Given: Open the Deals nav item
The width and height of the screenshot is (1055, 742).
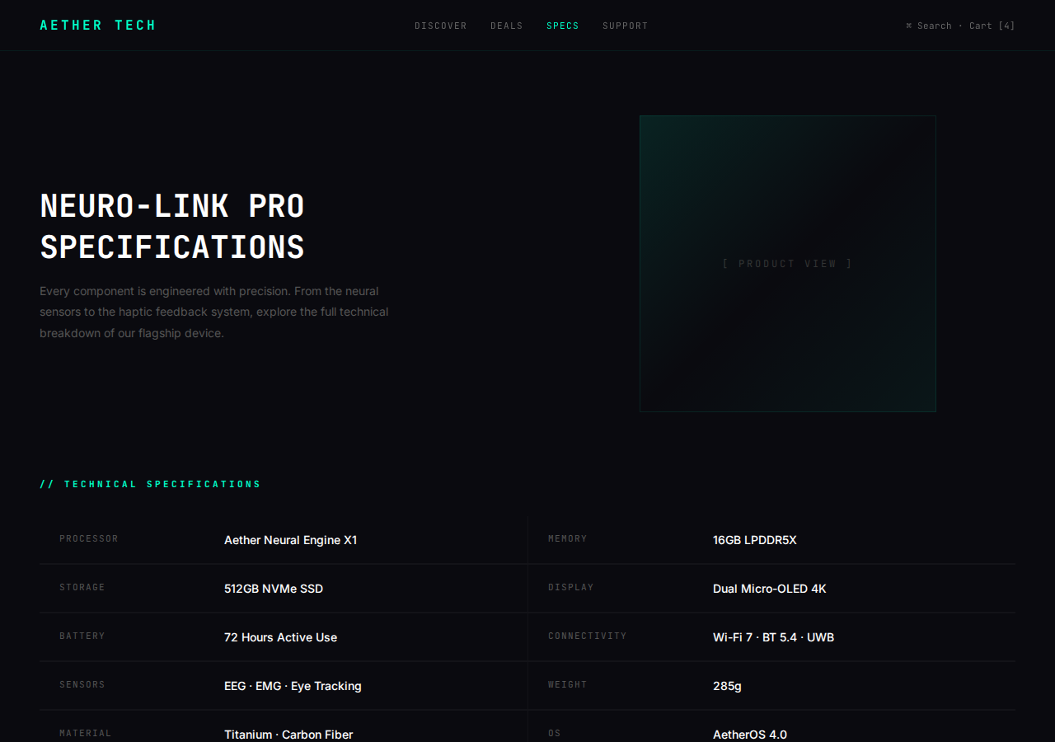Looking at the screenshot, I should [x=507, y=26].
